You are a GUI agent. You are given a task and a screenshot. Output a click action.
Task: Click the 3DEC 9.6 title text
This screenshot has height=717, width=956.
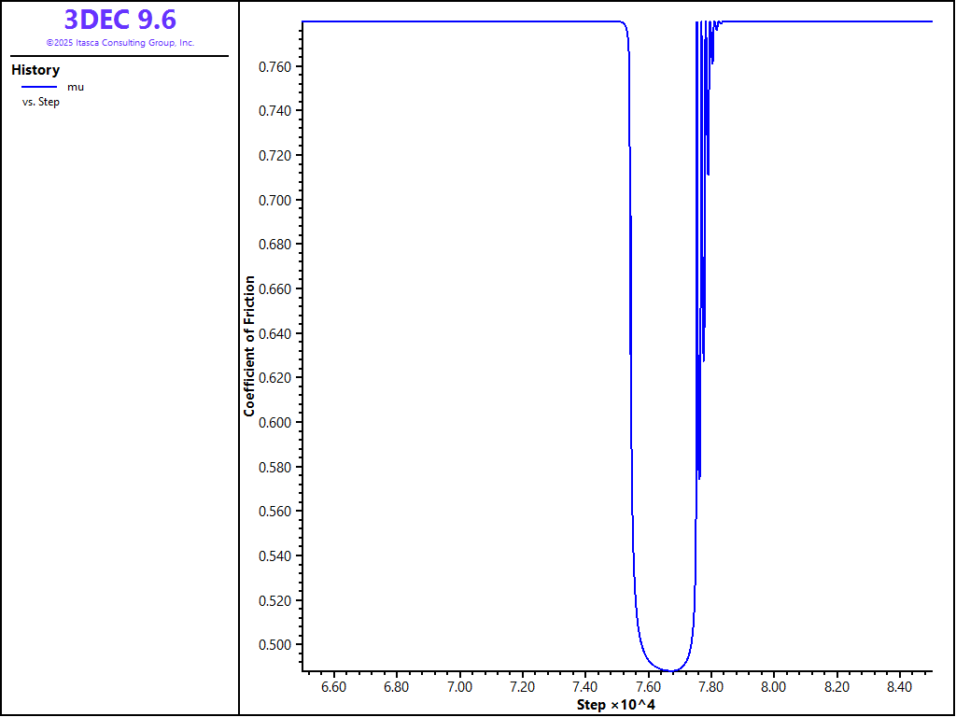(119, 19)
